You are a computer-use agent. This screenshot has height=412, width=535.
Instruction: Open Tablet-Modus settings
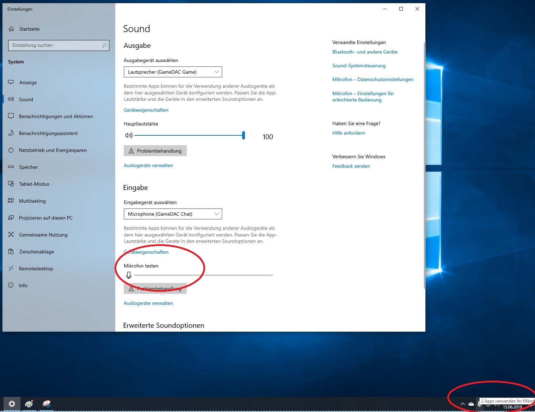click(x=59, y=184)
